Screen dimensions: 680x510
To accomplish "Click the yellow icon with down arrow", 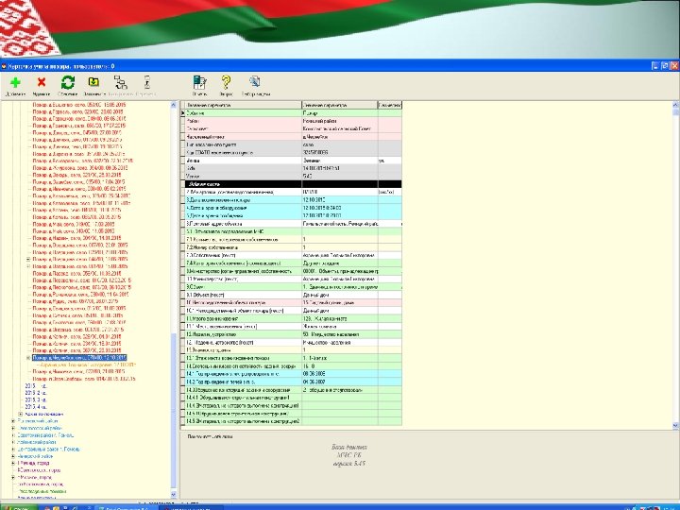I will tap(94, 83).
